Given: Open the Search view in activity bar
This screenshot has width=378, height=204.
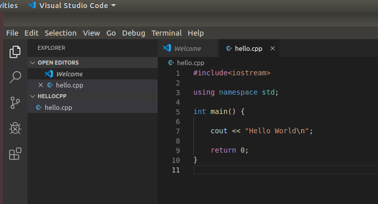Looking at the screenshot, I should (15, 77).
